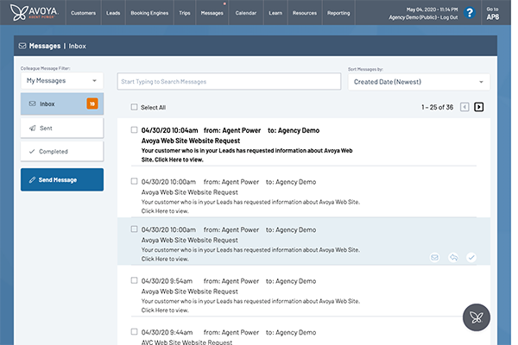This screenshot has height=345, width=518.
Task: Click the Avoya Agent Power logo
Action: [x=30, y=13]
